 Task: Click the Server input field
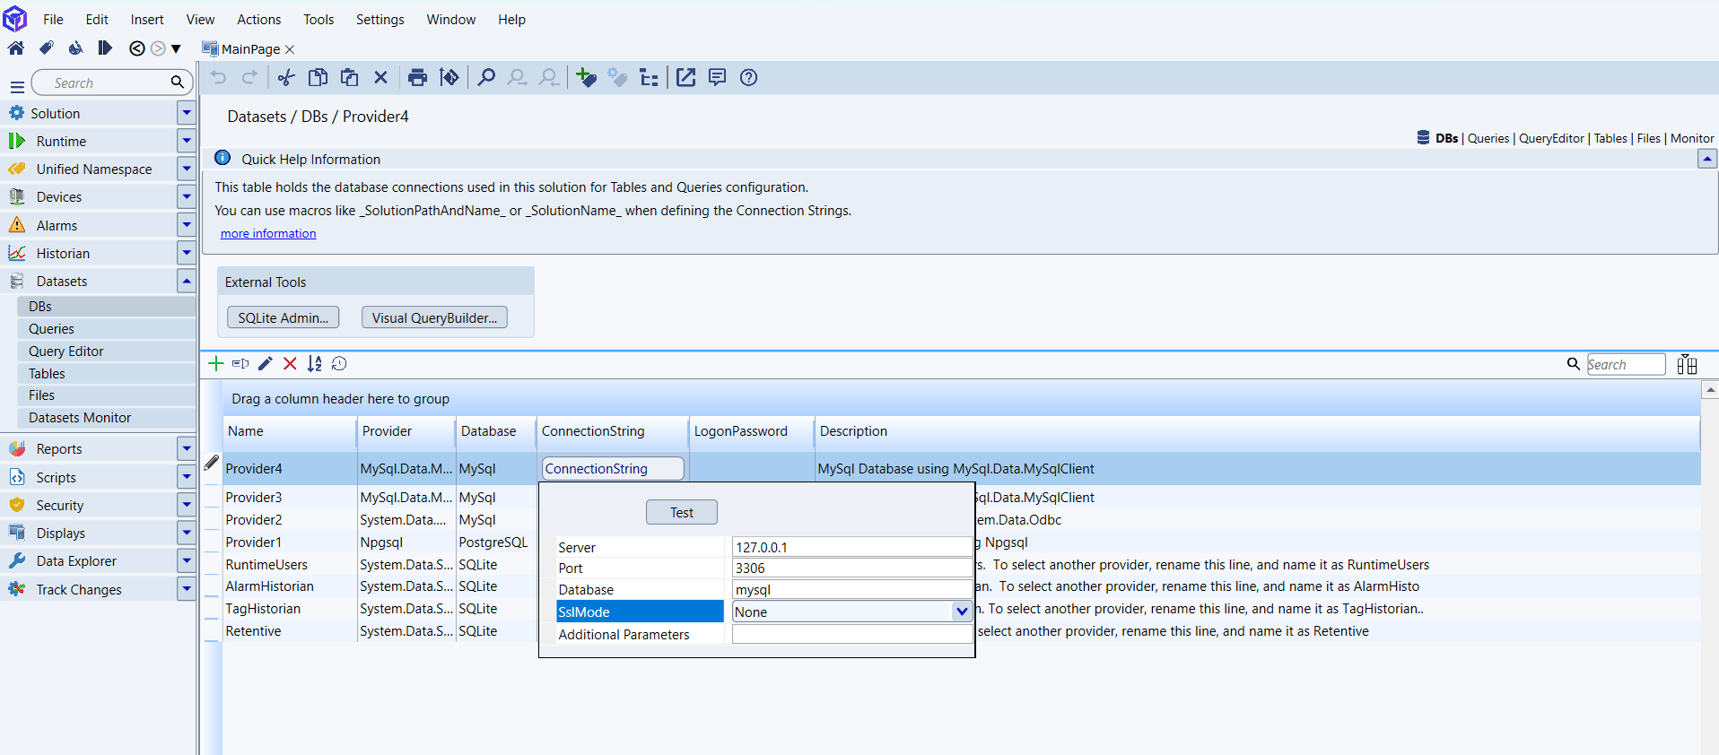tap(851, 547)
